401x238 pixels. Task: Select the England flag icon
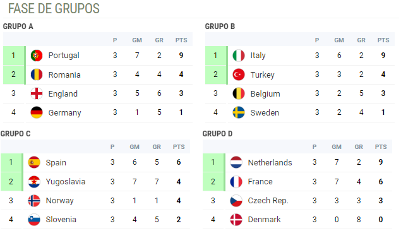click(37, 93)
